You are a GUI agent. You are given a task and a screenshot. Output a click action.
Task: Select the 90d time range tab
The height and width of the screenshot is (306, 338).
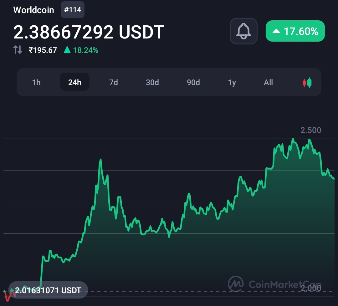193,82
